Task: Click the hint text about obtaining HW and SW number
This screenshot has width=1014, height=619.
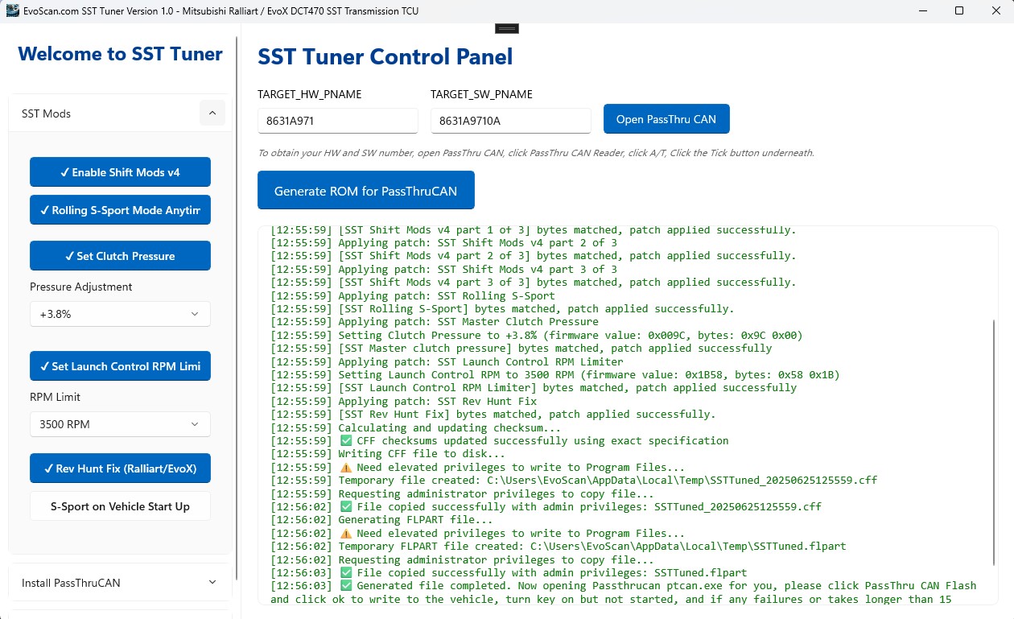Action: (x=536, y=153)
